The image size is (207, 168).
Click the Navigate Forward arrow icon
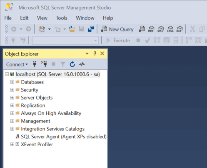[x=28, y=29]
